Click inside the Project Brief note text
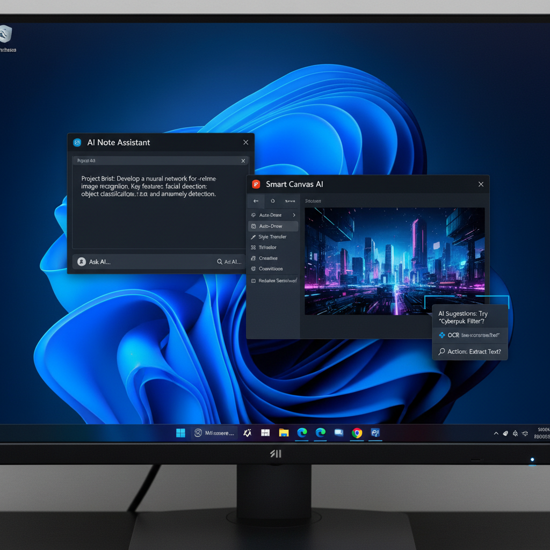The width and height of the screenshot is (550, 550). [149, 186]
